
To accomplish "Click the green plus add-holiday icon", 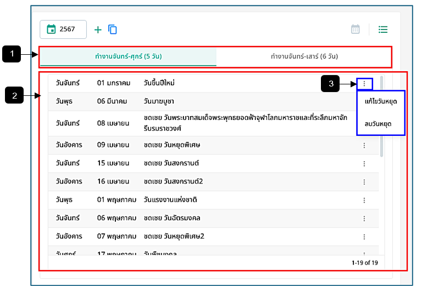I will tap(98, 30).
